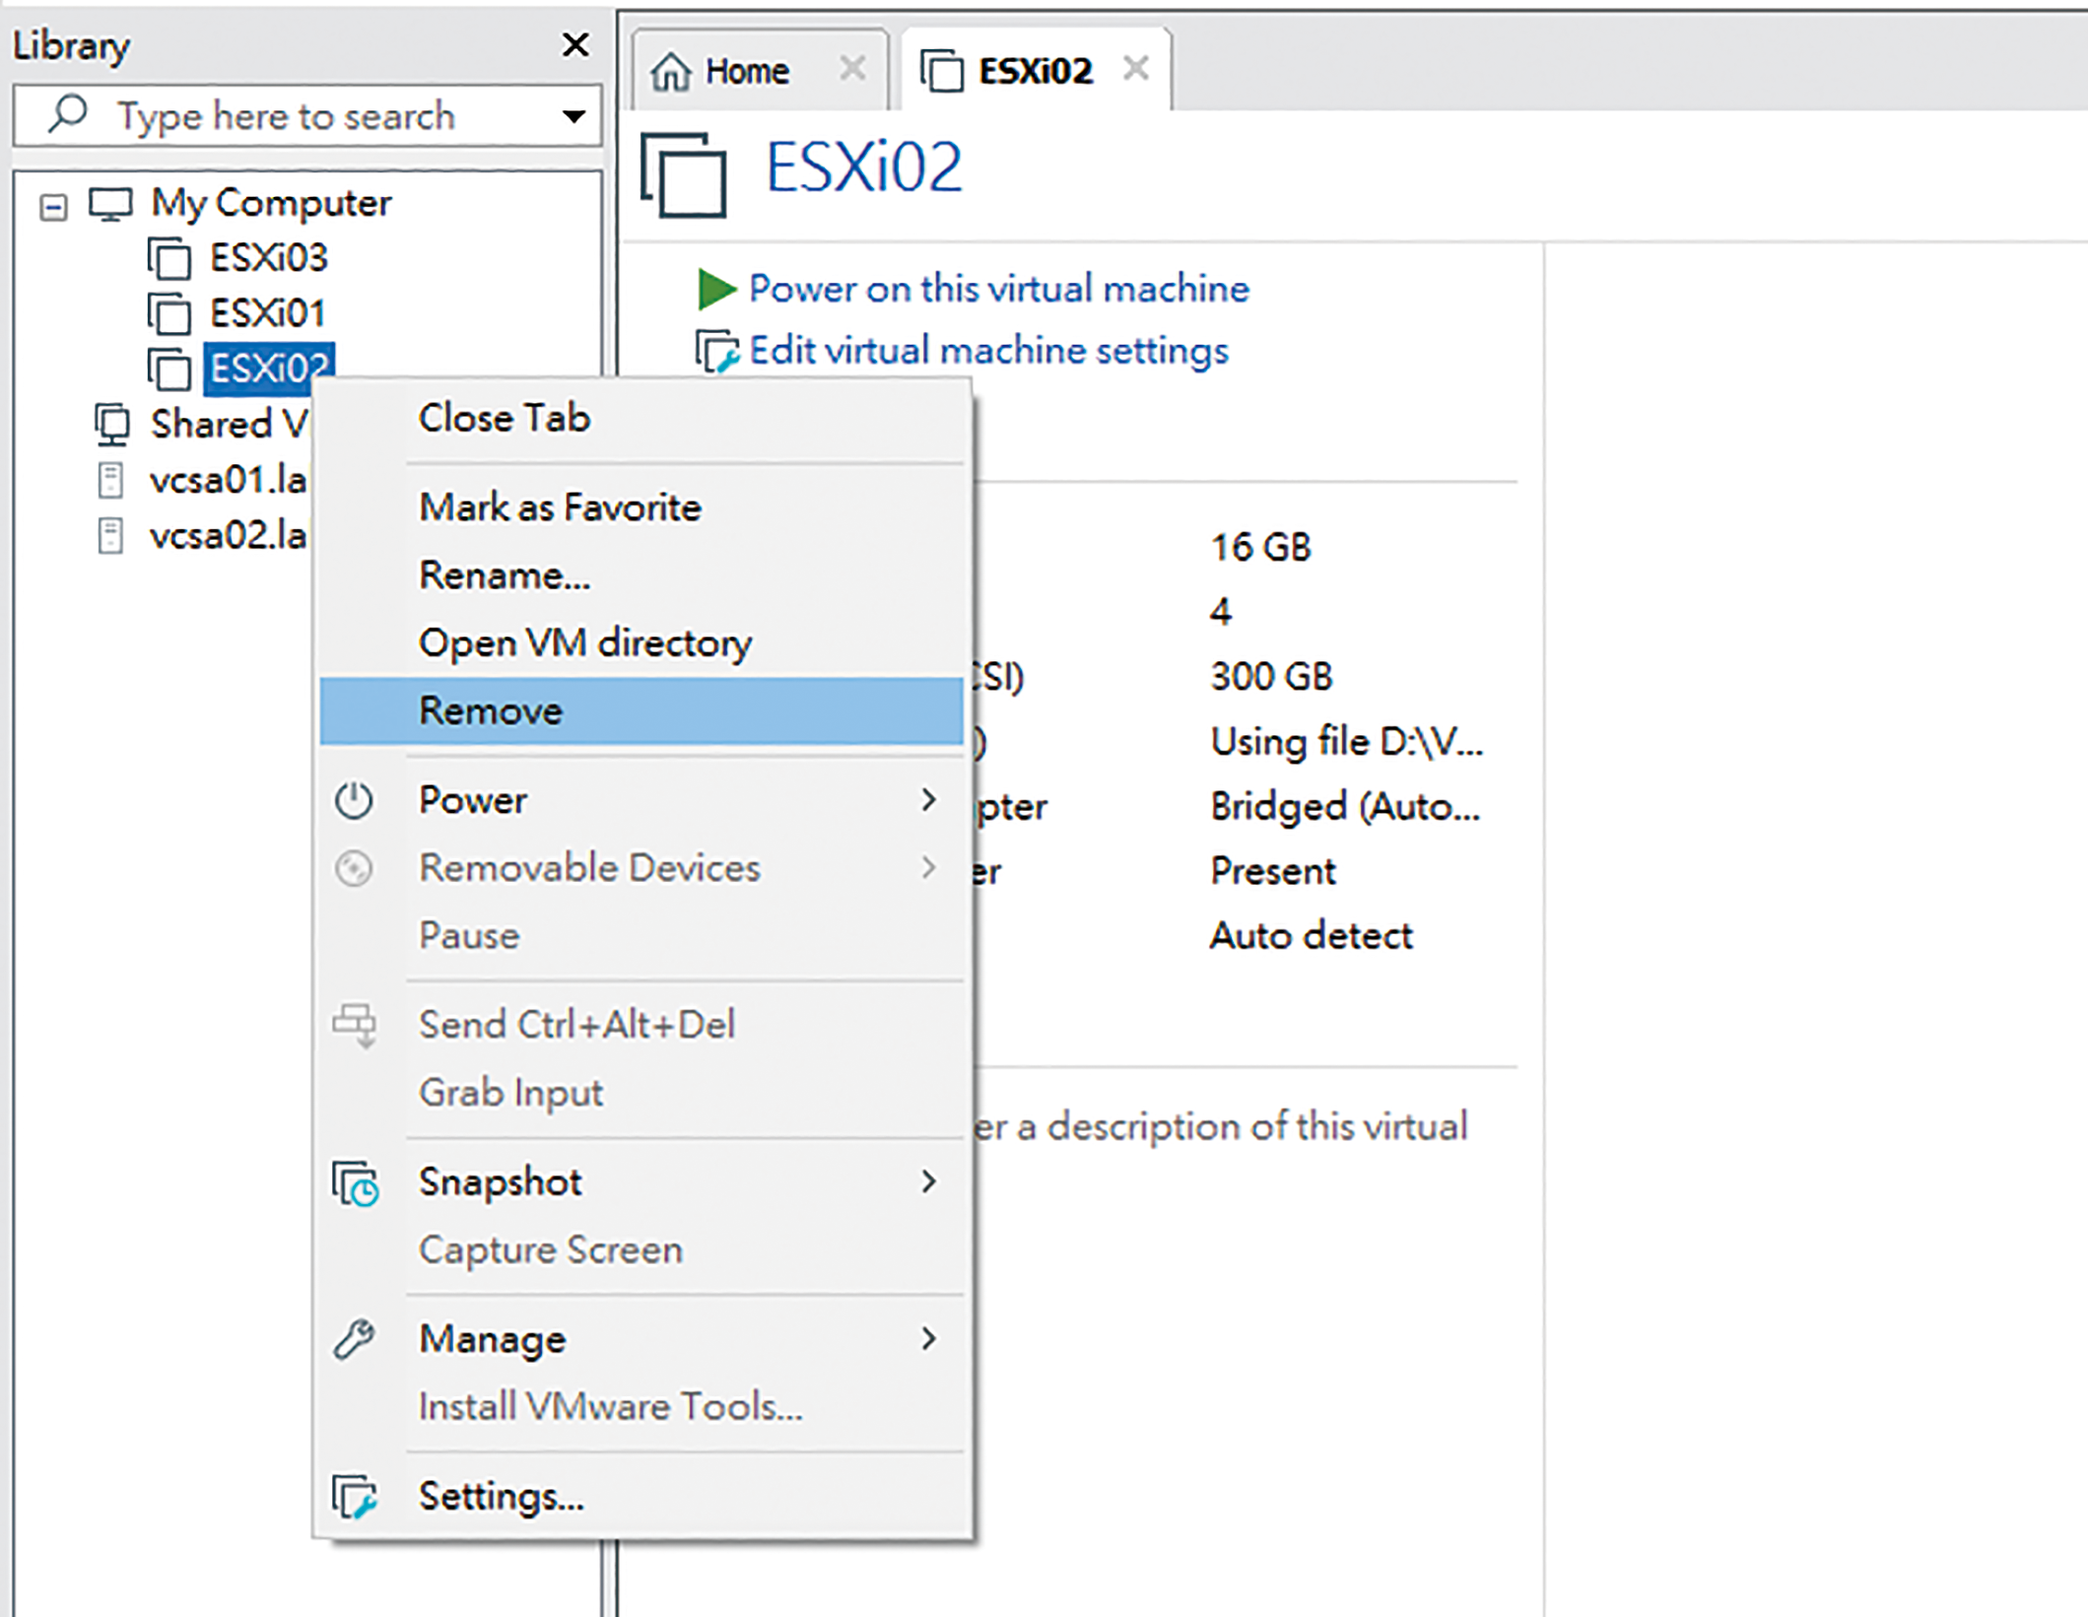2088x1617 pixels.
Task: Choose Grab Input menu entry
Action: [x=641, y=1093]
